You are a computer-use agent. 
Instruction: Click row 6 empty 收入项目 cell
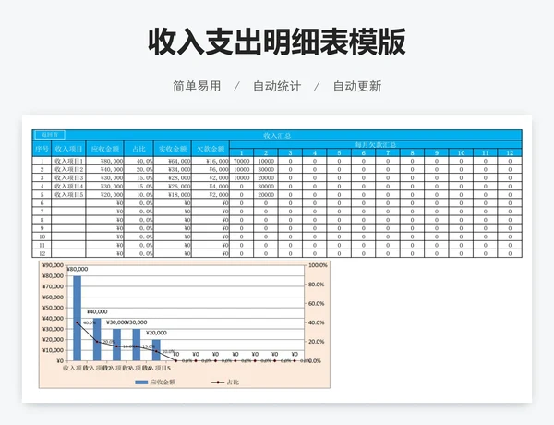[68, 203]
